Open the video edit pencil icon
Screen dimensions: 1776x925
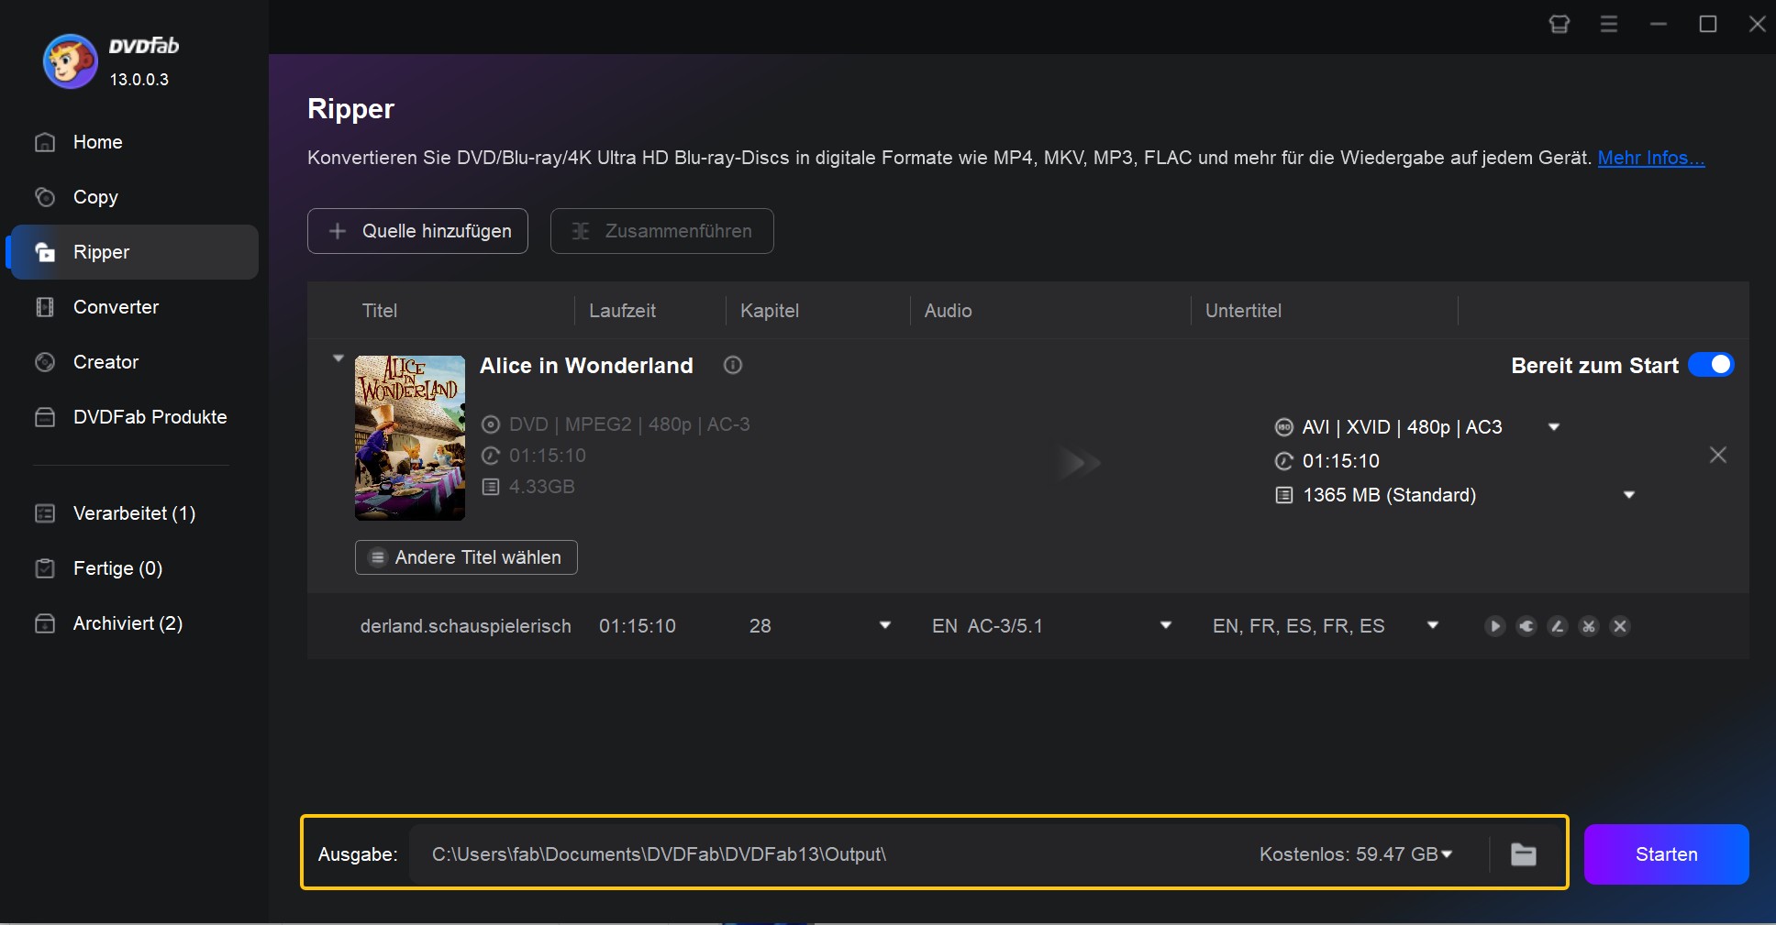click(1558, 626)
